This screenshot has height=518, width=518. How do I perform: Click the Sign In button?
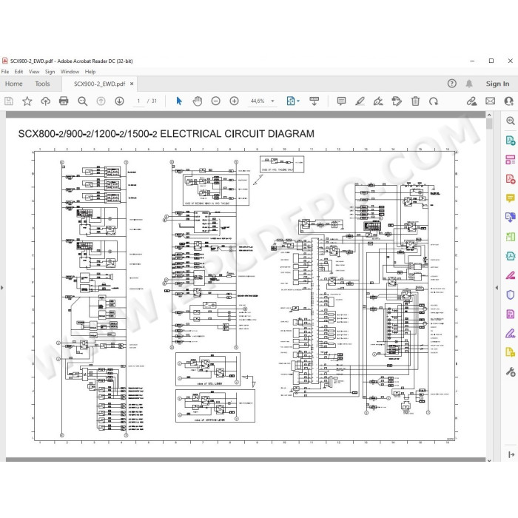(x=497, y=84)
